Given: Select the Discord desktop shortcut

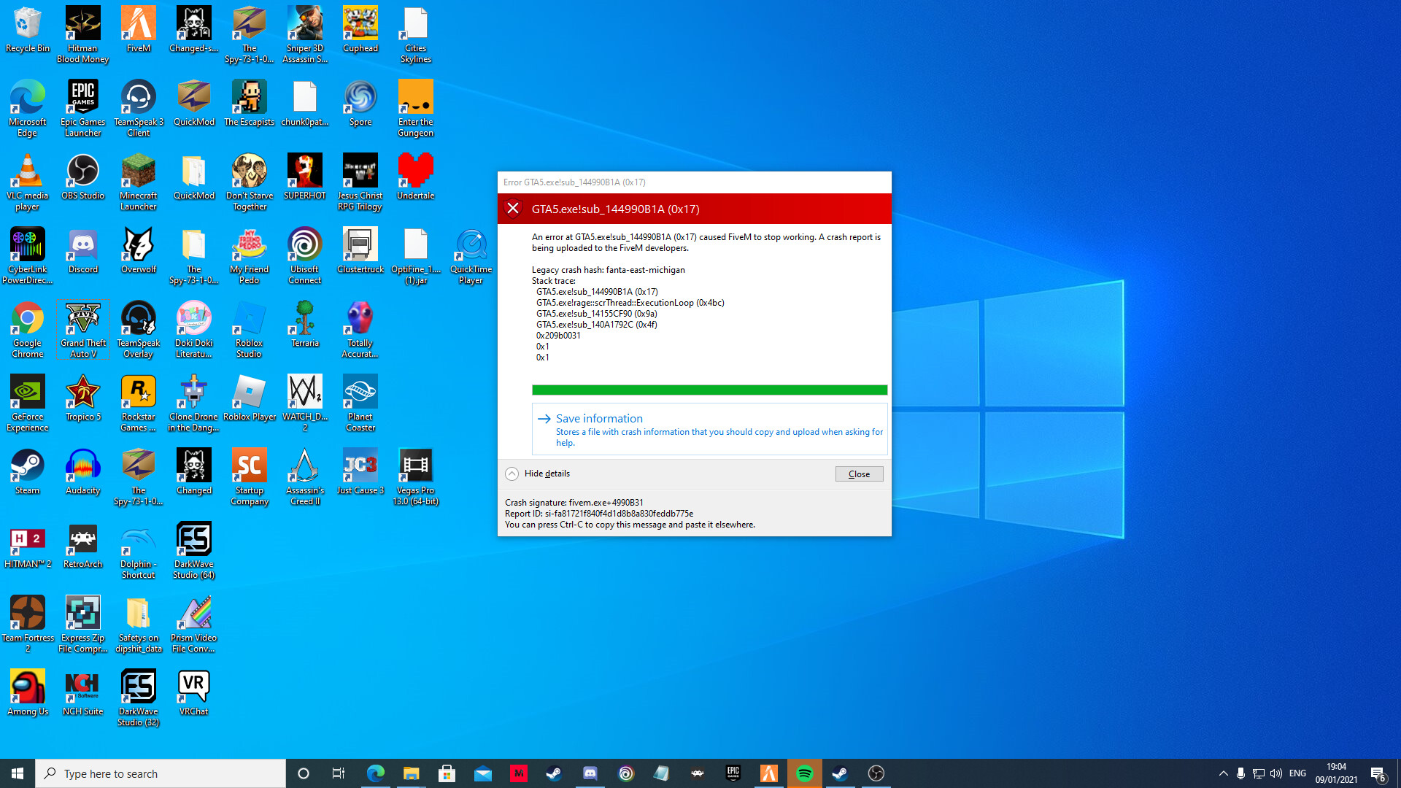Looking at the screenshot, I should click(83, 252).
